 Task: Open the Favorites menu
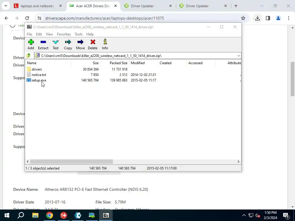(64, 34)
